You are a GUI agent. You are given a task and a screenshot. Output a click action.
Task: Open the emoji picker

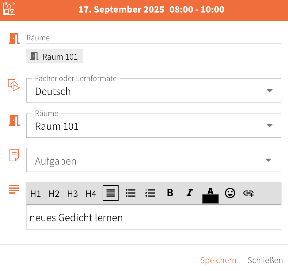point(230,193)
